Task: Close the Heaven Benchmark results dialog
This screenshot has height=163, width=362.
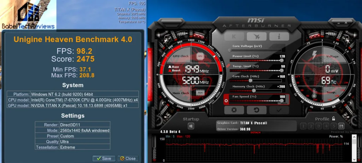Action: pos(128,158)
